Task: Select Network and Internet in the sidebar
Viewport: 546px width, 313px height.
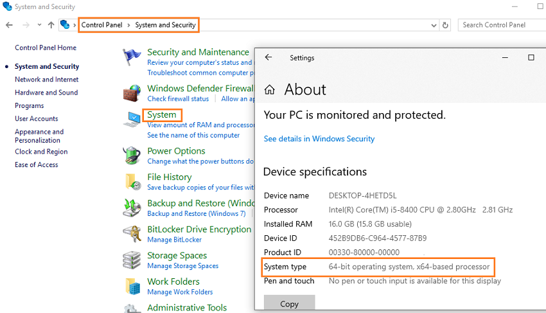Action: (x=47, y=80)
